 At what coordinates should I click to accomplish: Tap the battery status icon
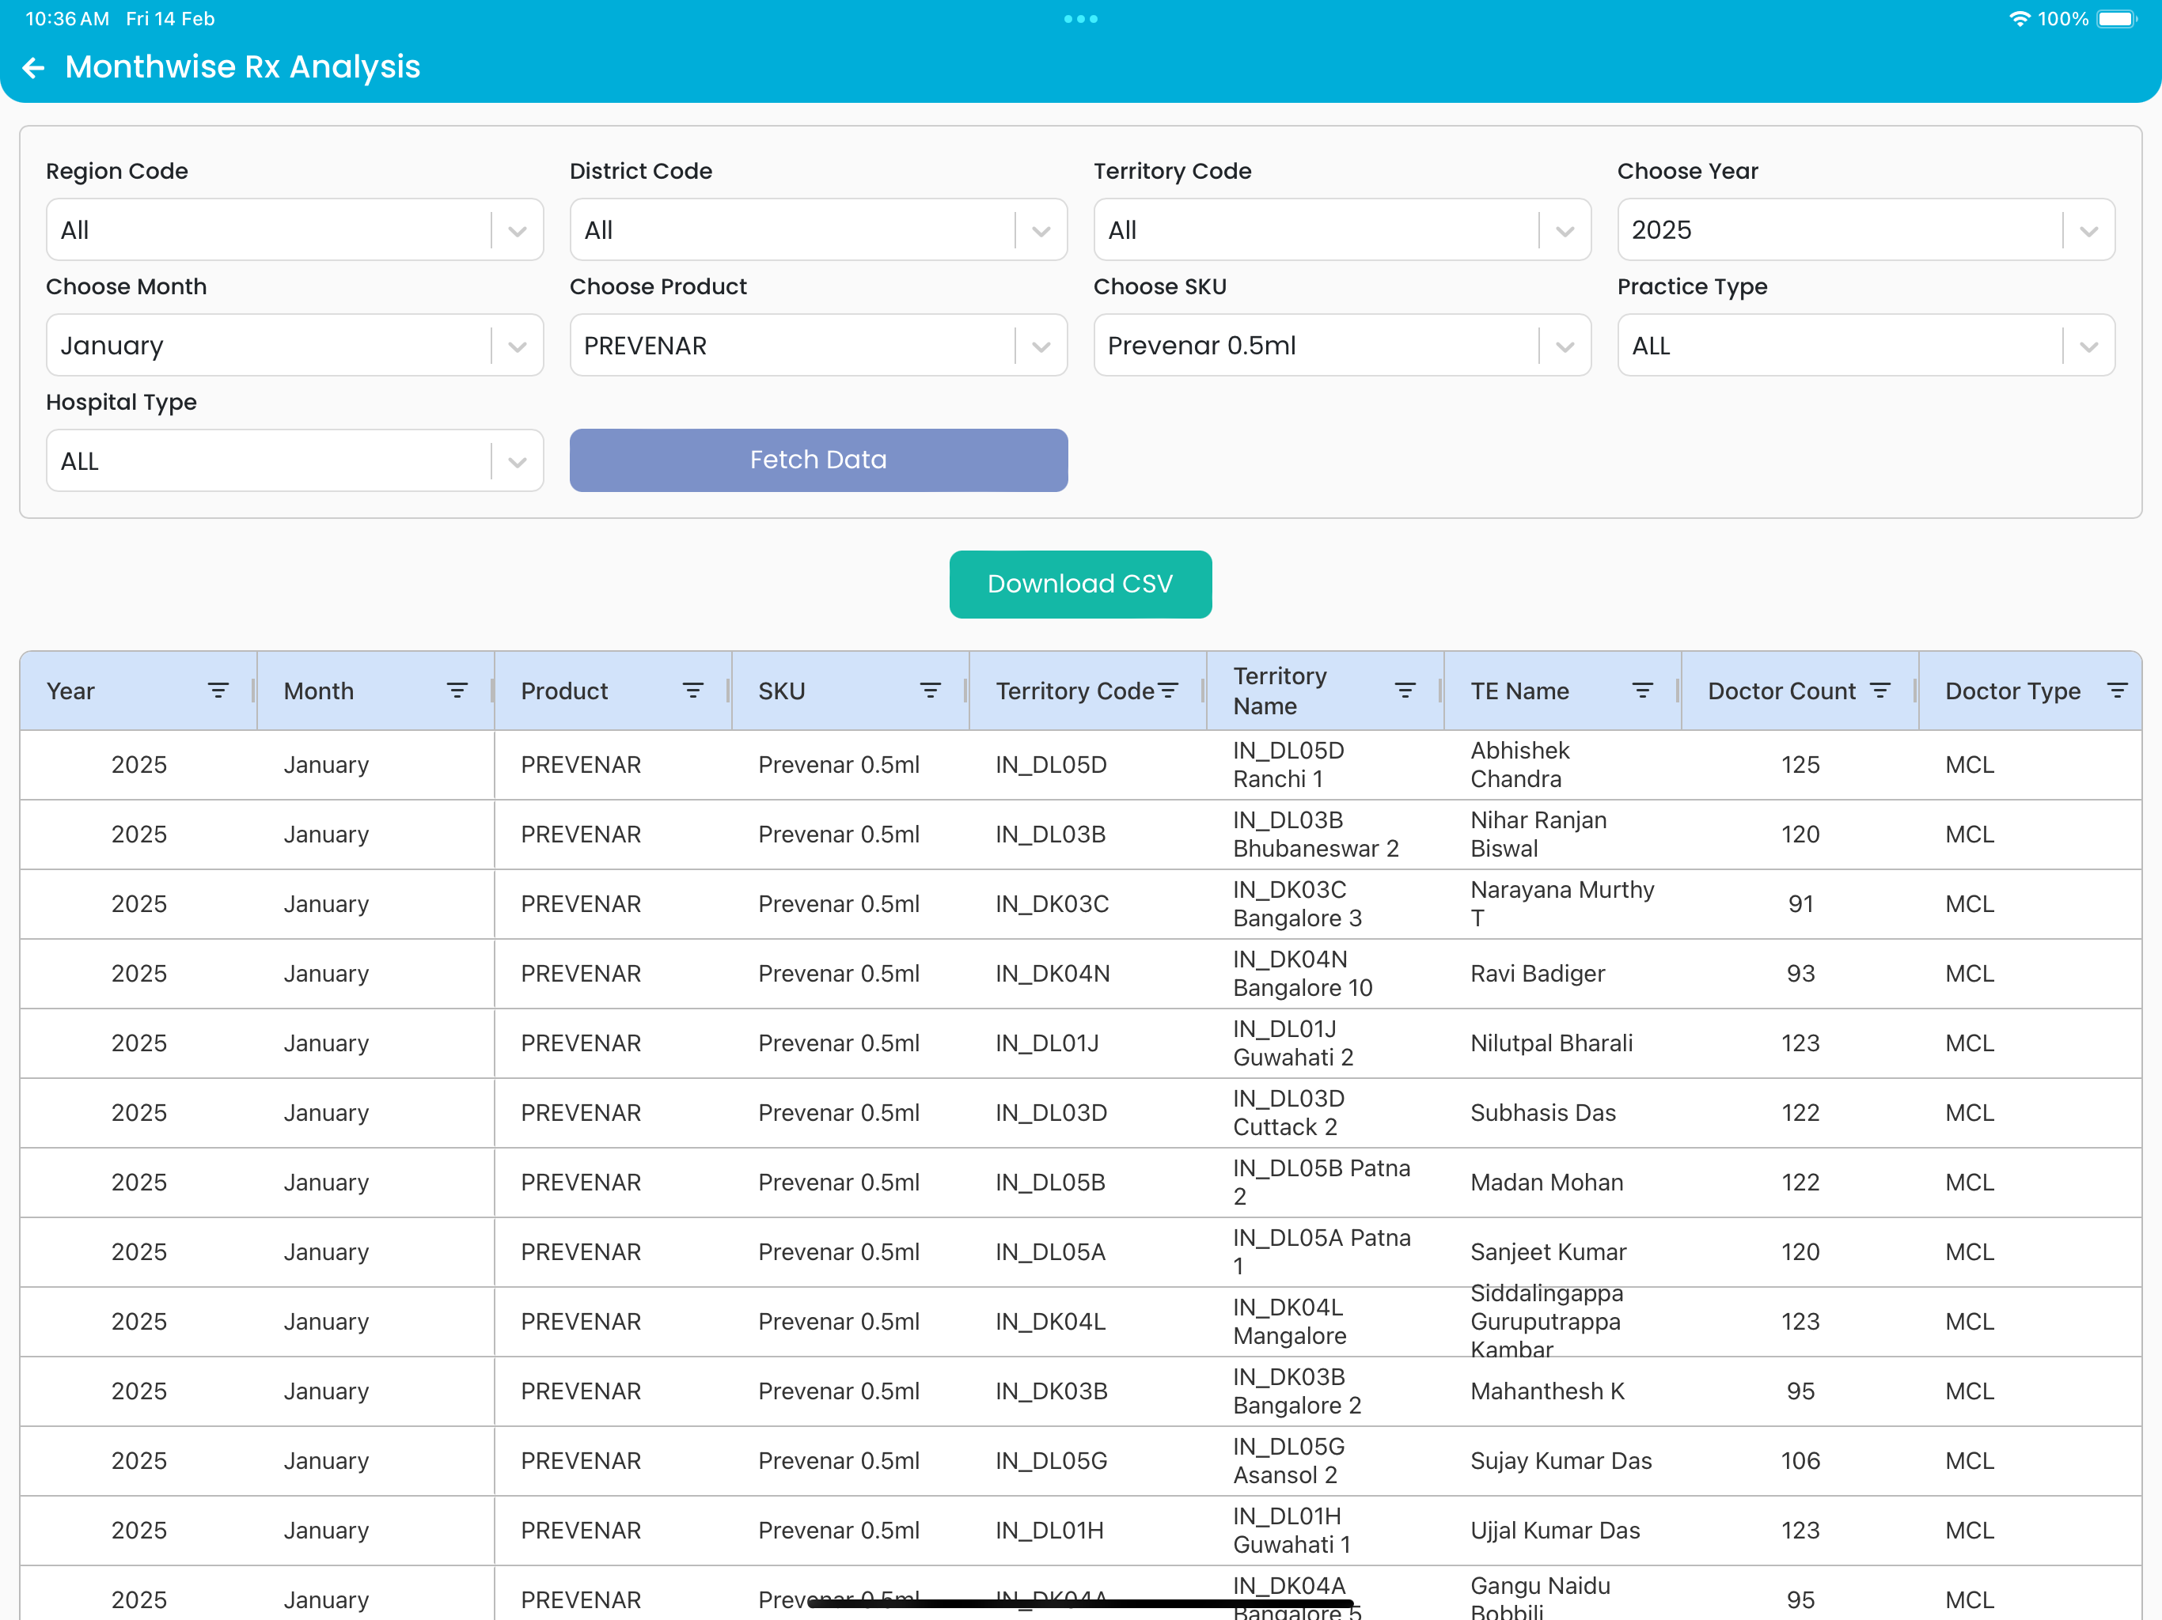pos(2117,18)
